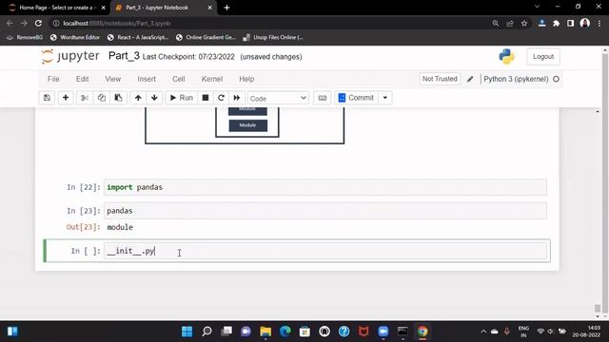
Task: Open the Help menu
Action: (246, 79)
